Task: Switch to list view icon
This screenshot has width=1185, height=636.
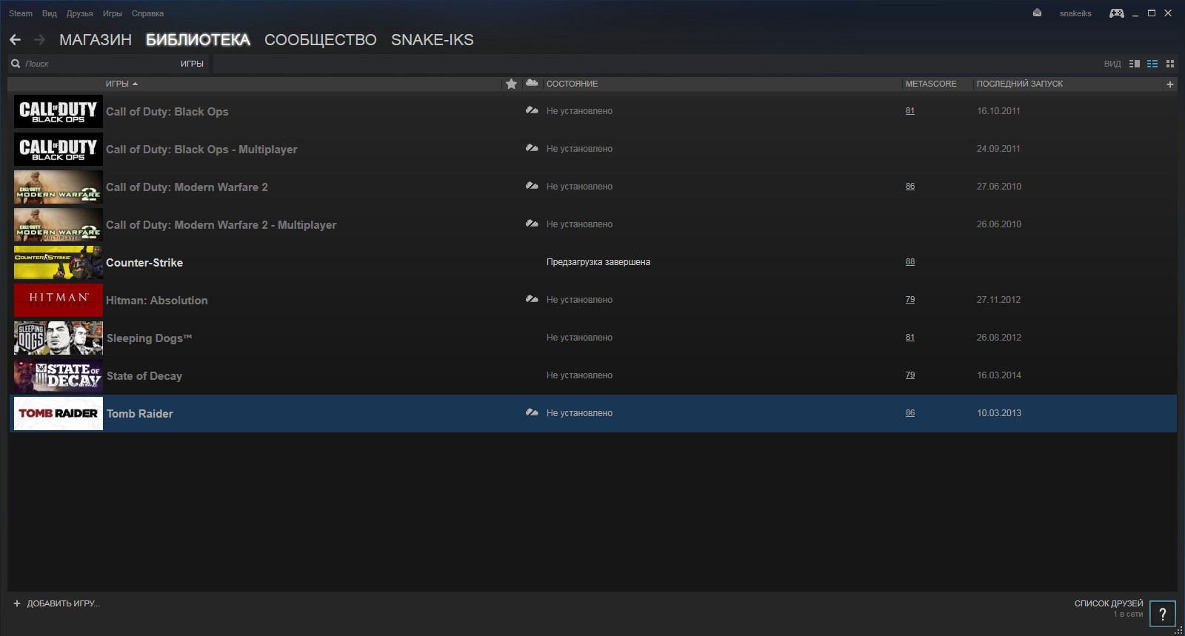Action: 1152,64
